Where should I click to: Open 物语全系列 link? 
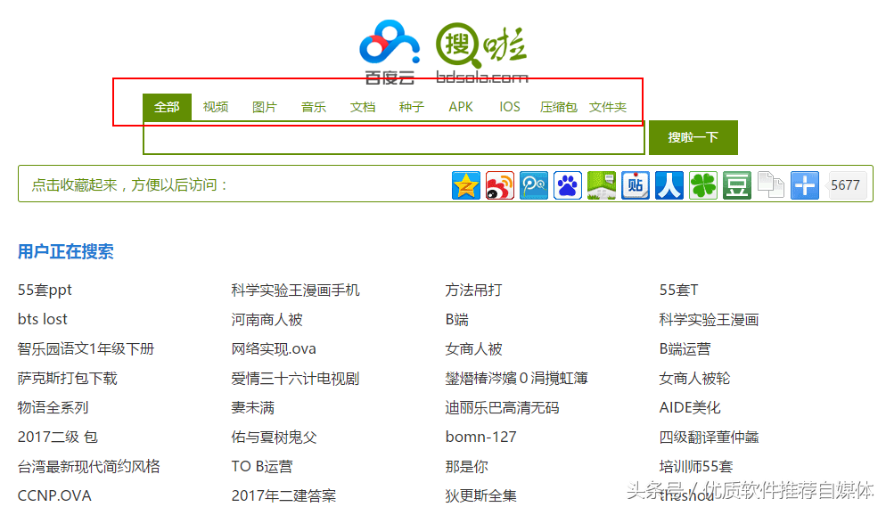tap(53, 407)
